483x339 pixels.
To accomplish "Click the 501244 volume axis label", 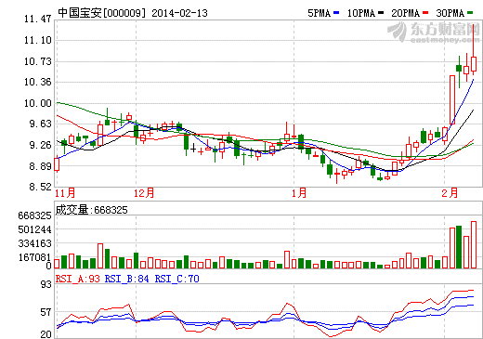I will [x=34, y=229].
